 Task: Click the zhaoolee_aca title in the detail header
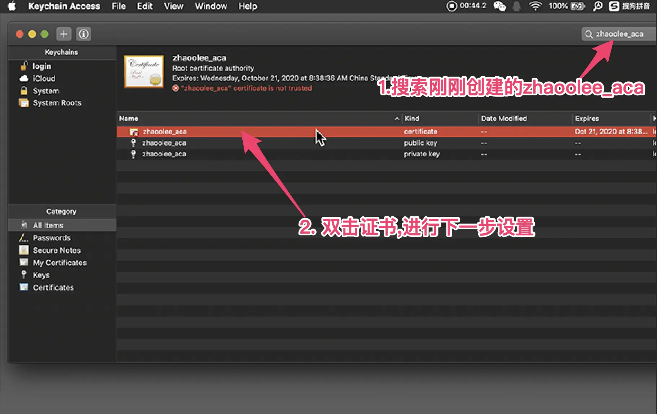tap(199, 58)
